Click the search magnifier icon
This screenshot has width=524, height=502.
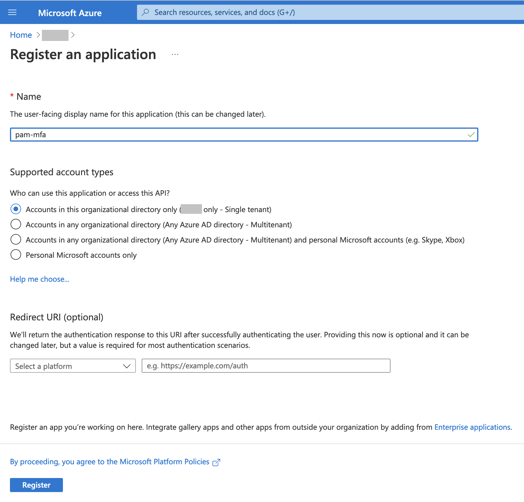click(x=145, y=12)
